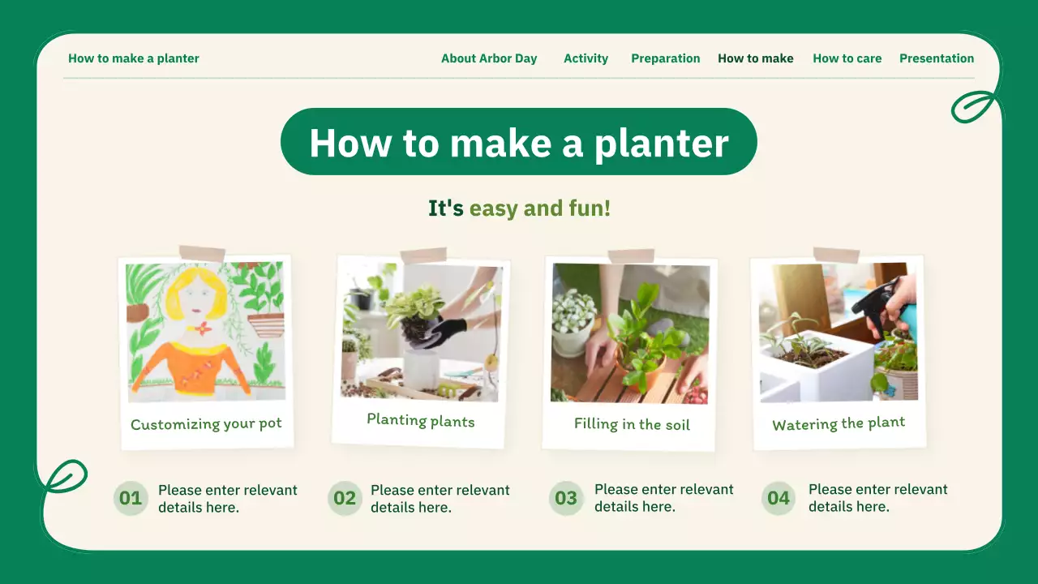
Task: Open the About Arbor Day section
Action: (489, 58)
